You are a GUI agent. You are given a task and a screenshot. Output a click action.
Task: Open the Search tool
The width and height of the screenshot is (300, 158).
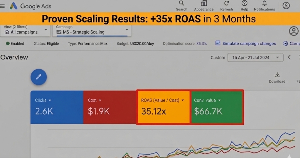pos(181,6)
